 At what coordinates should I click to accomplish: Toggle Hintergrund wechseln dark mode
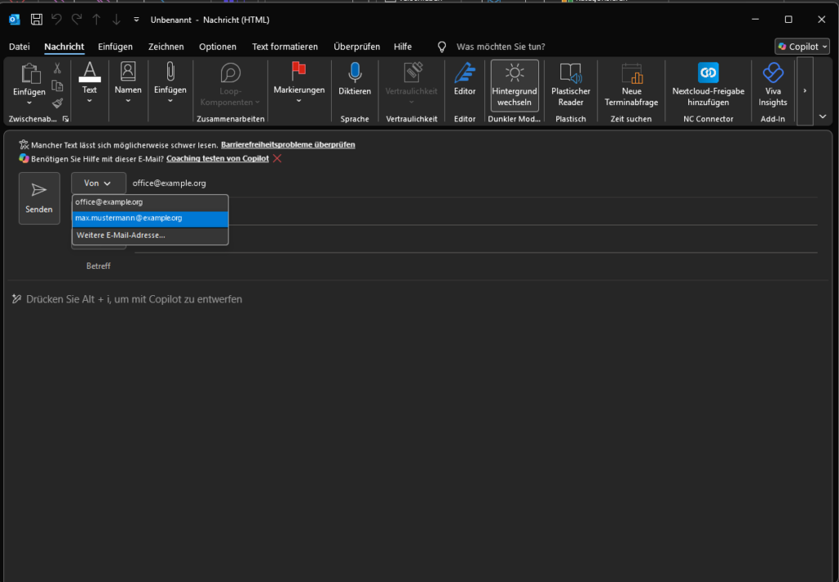(x=515, y=85)
